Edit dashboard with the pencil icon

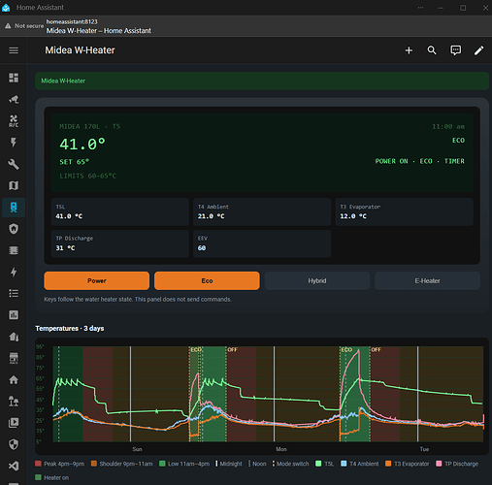[479, 50]
